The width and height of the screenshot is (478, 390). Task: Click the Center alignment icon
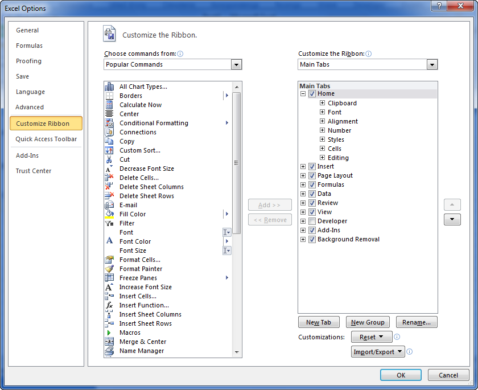coord(109,114)
